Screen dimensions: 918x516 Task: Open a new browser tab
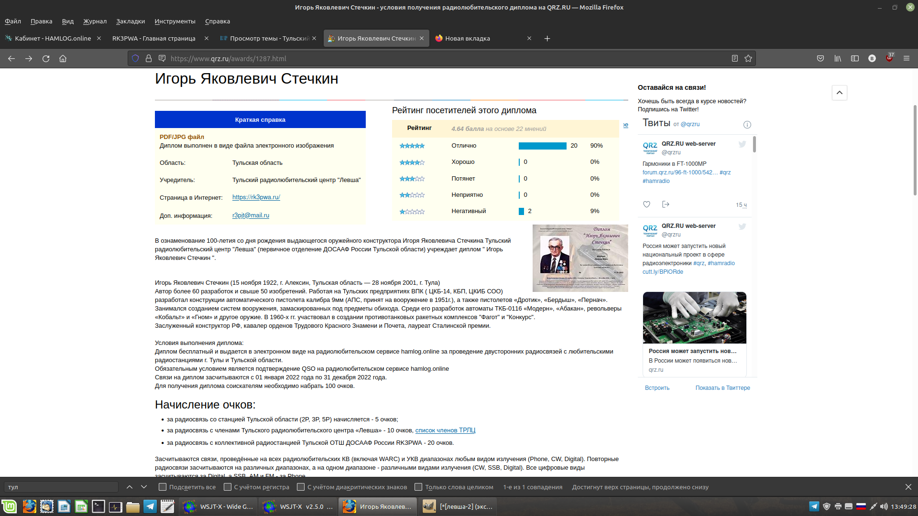pos(547,38)
